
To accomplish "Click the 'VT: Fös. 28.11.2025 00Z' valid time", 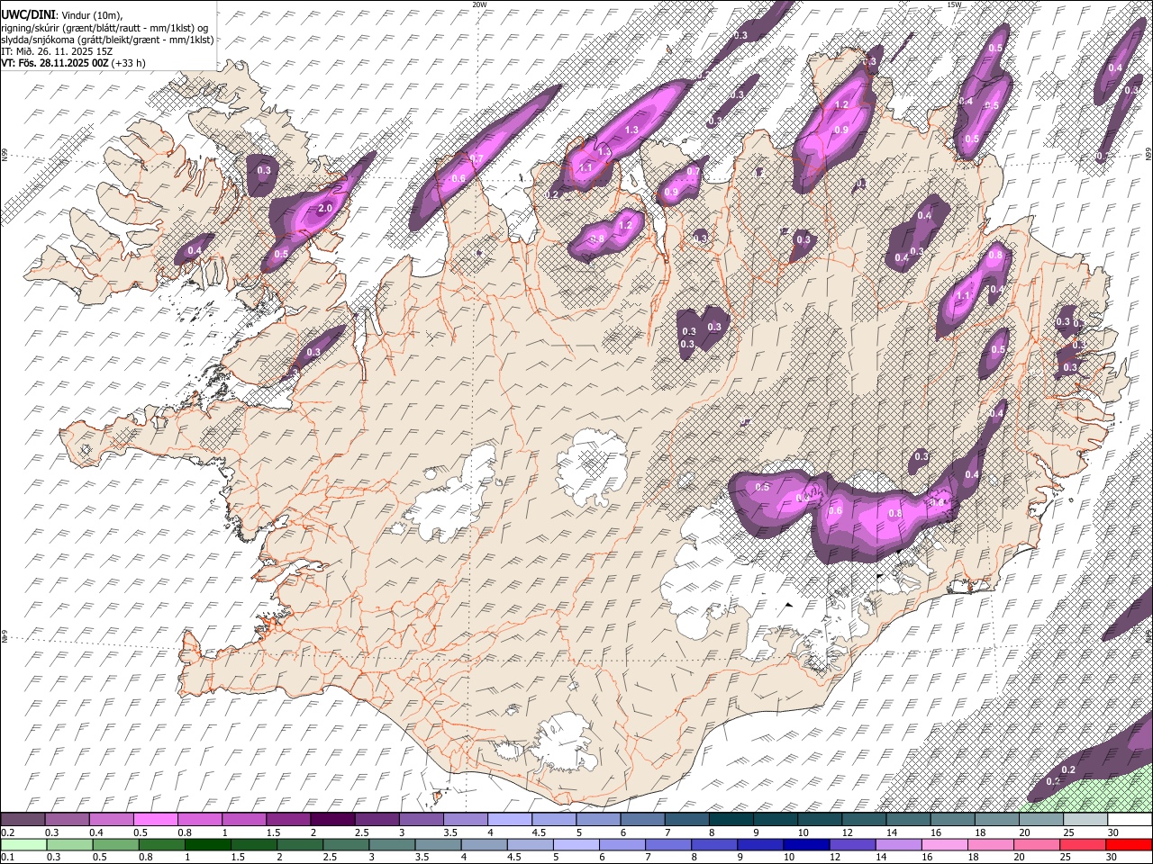I will click(55, 63).
